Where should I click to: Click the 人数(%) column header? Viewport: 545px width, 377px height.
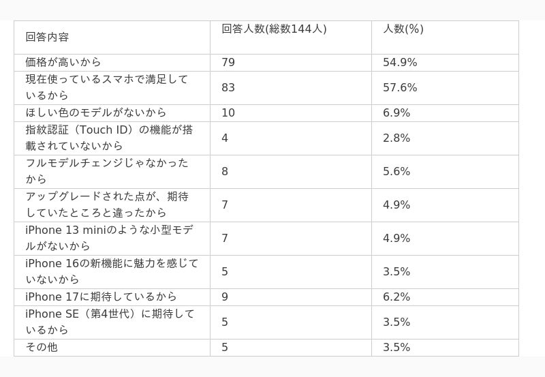tap(403, 29)
